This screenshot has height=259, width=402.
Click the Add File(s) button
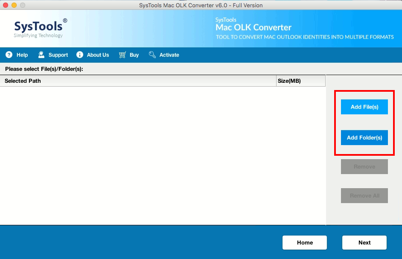tap(364, 107)
